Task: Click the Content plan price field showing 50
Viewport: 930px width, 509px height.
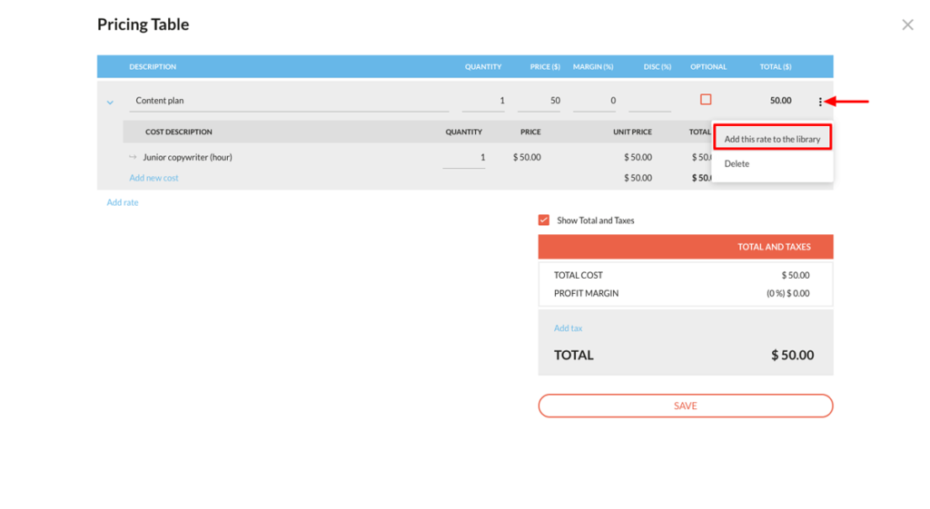Action: point(539,101)
